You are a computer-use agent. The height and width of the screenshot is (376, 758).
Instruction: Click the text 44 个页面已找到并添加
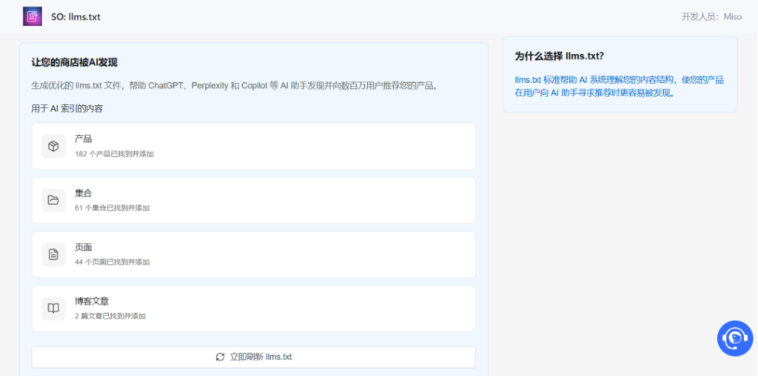coord(113,262)
